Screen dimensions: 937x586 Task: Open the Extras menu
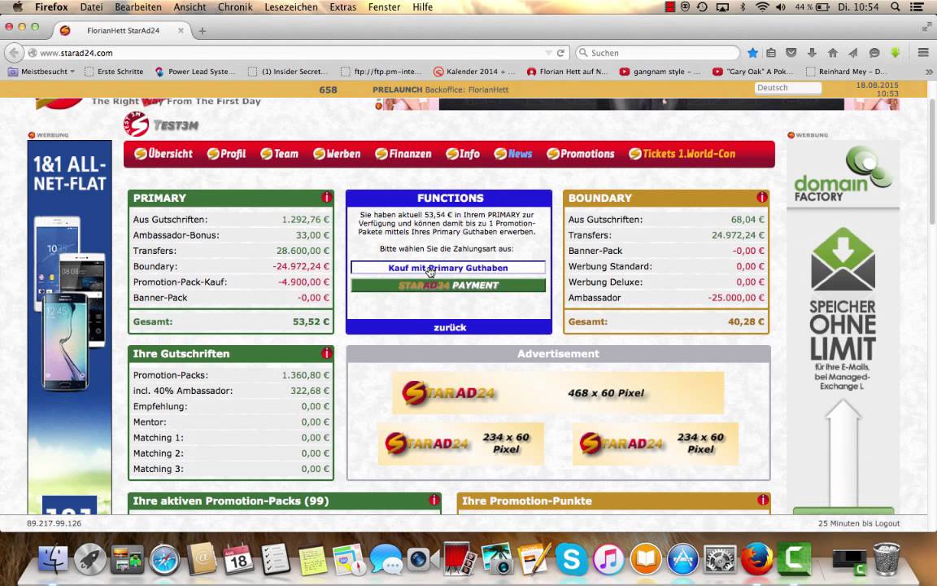342,7
